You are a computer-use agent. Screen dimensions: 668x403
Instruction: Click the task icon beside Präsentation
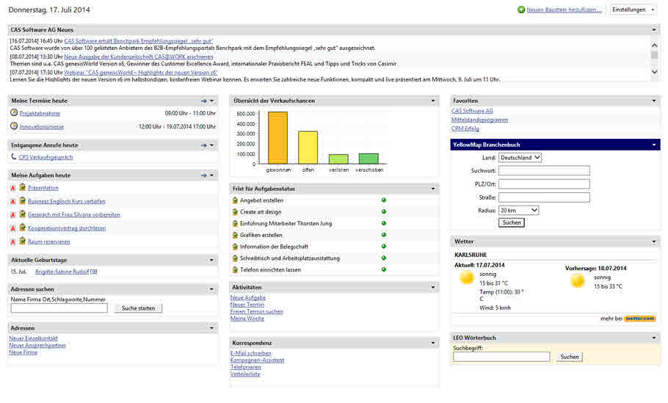pyautogui.click(x=23, y=188)
